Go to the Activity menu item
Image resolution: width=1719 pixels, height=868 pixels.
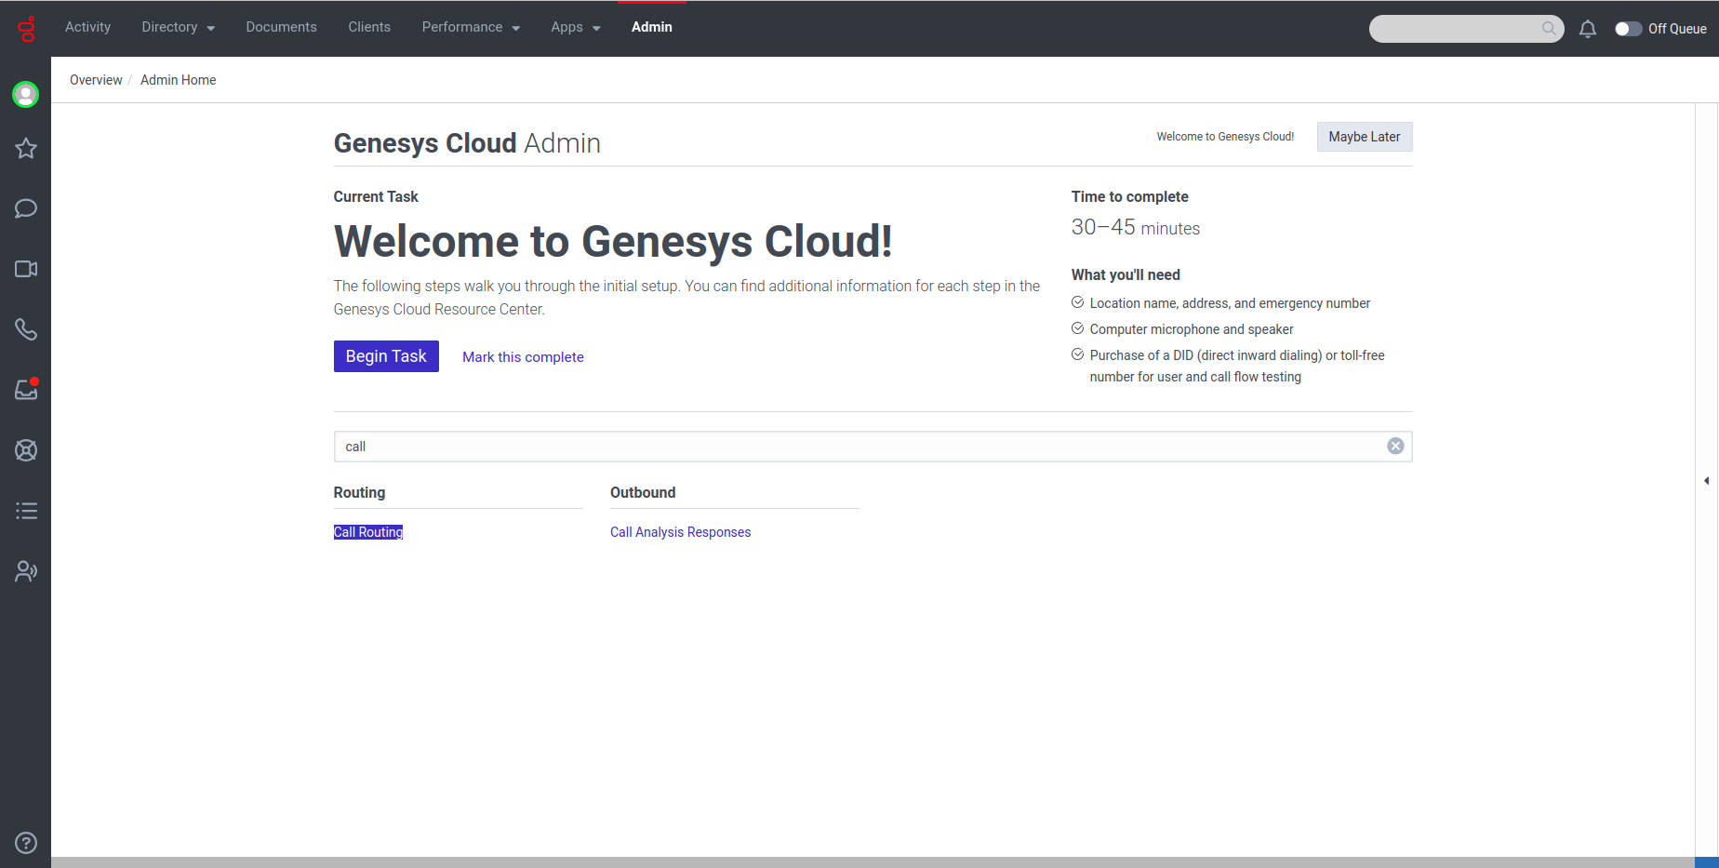[87, 28]
